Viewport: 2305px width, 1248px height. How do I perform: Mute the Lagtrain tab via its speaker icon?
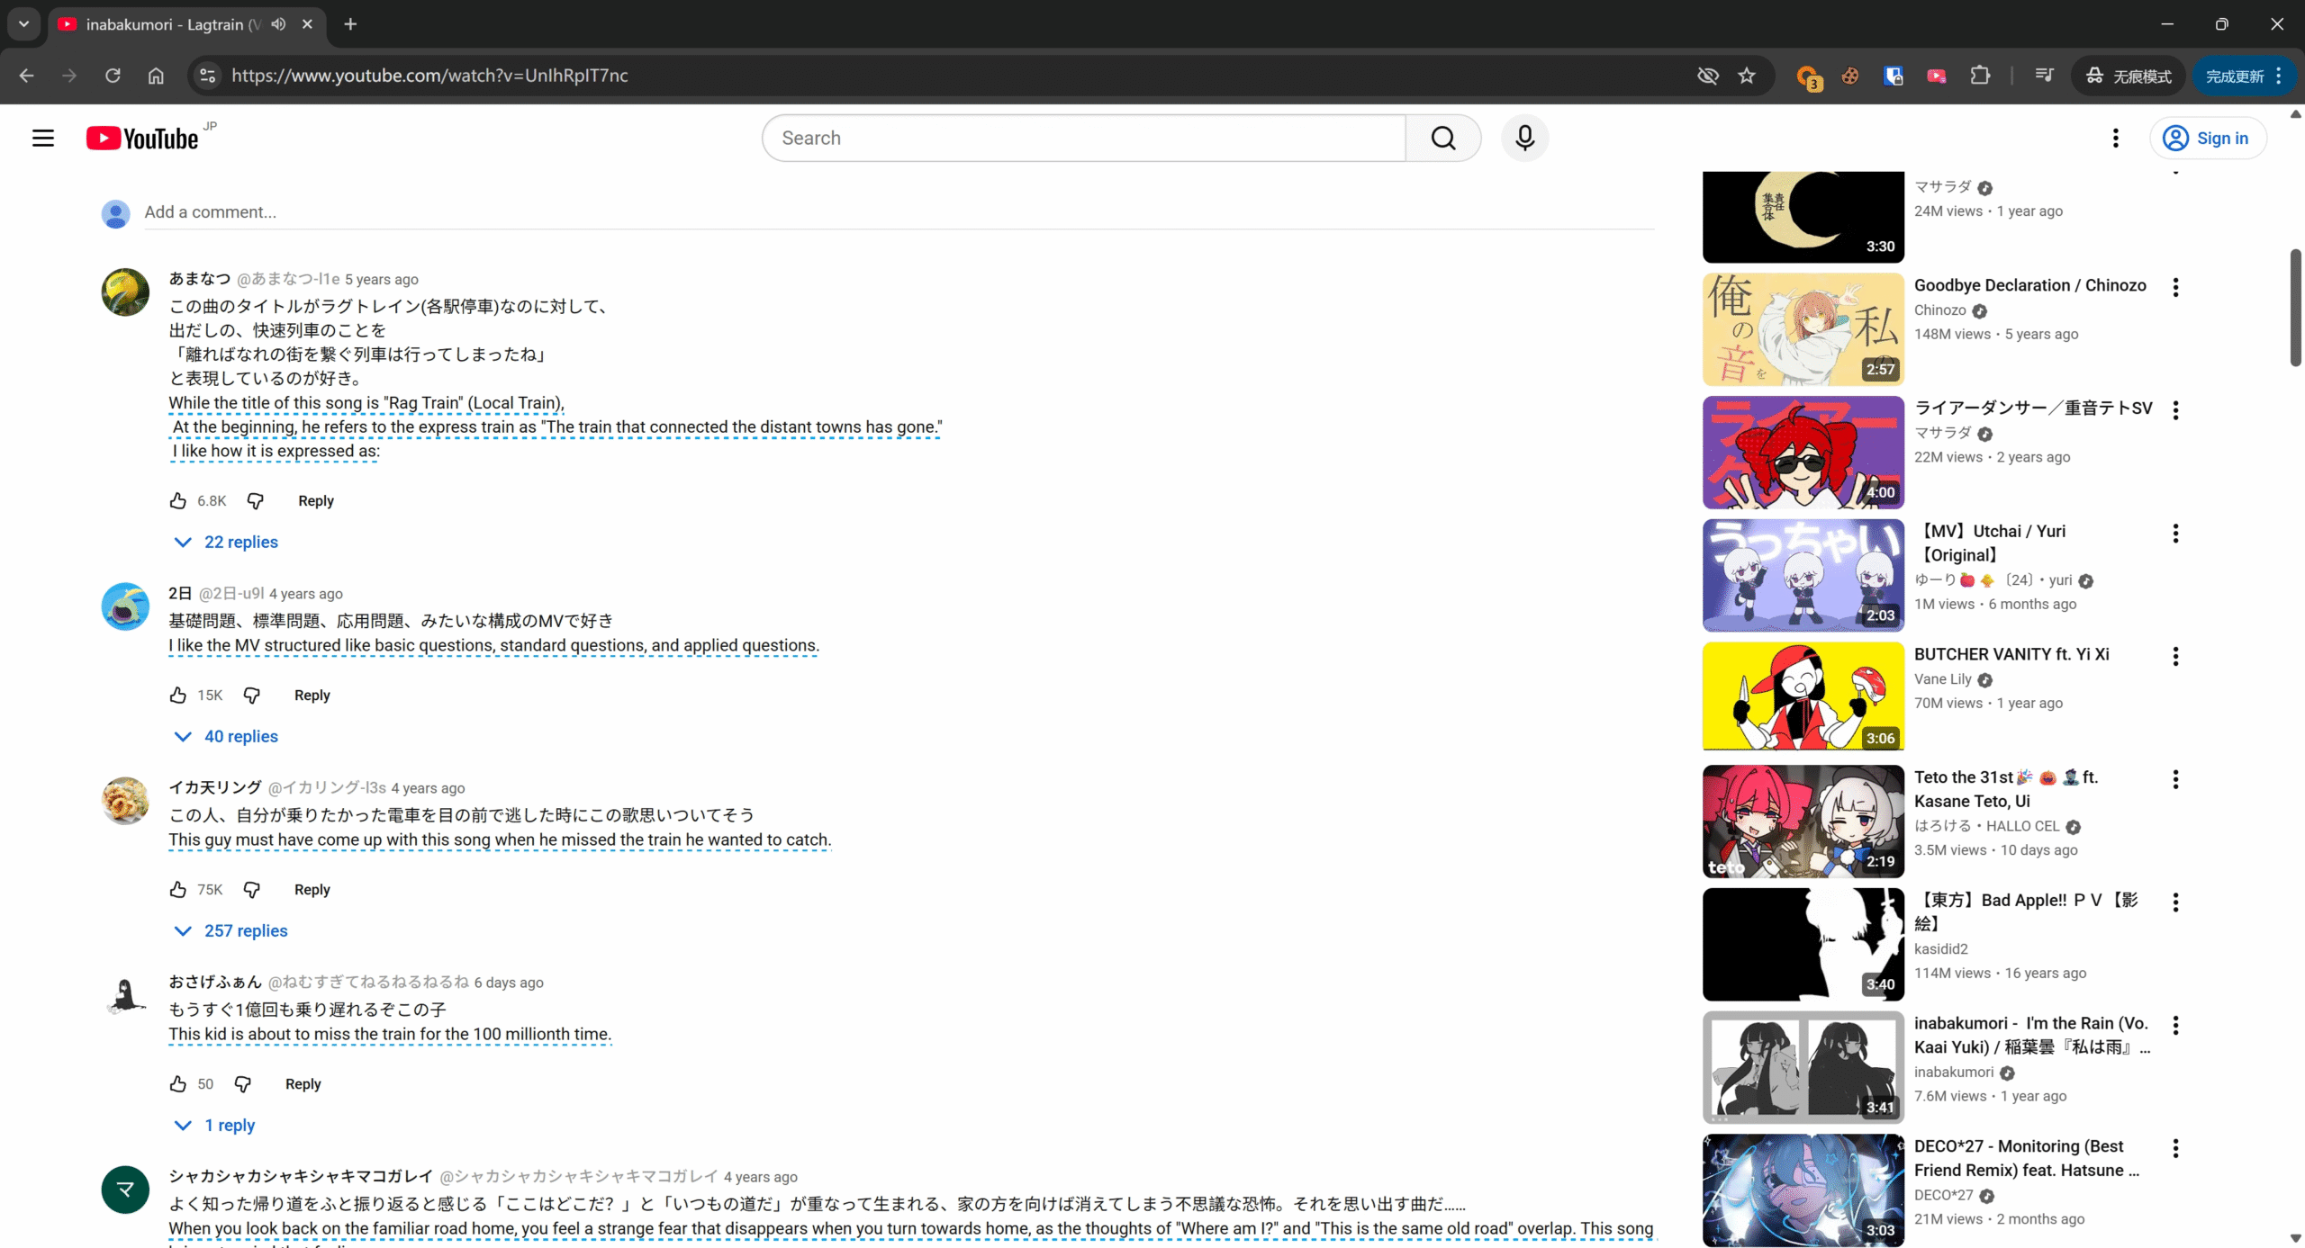point(278,24)
